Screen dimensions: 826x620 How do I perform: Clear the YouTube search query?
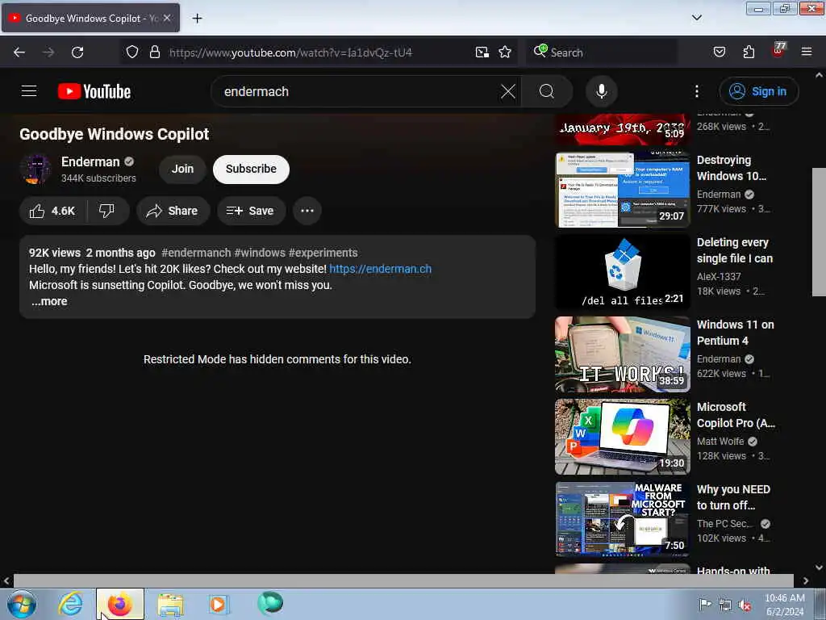coord(508,91)
